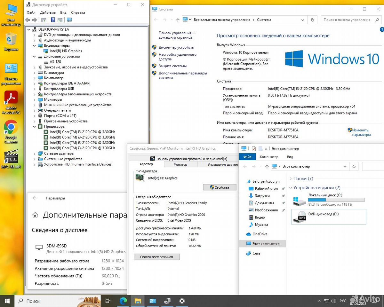Open Settings gear on taskbar
Viewport: 384px width, 307px height.
(182, 301)
